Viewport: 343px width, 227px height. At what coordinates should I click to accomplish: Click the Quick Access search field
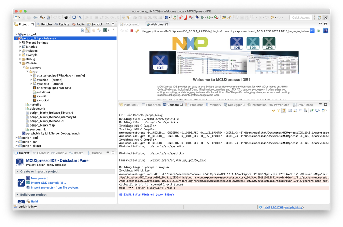(x=301, y=17)
